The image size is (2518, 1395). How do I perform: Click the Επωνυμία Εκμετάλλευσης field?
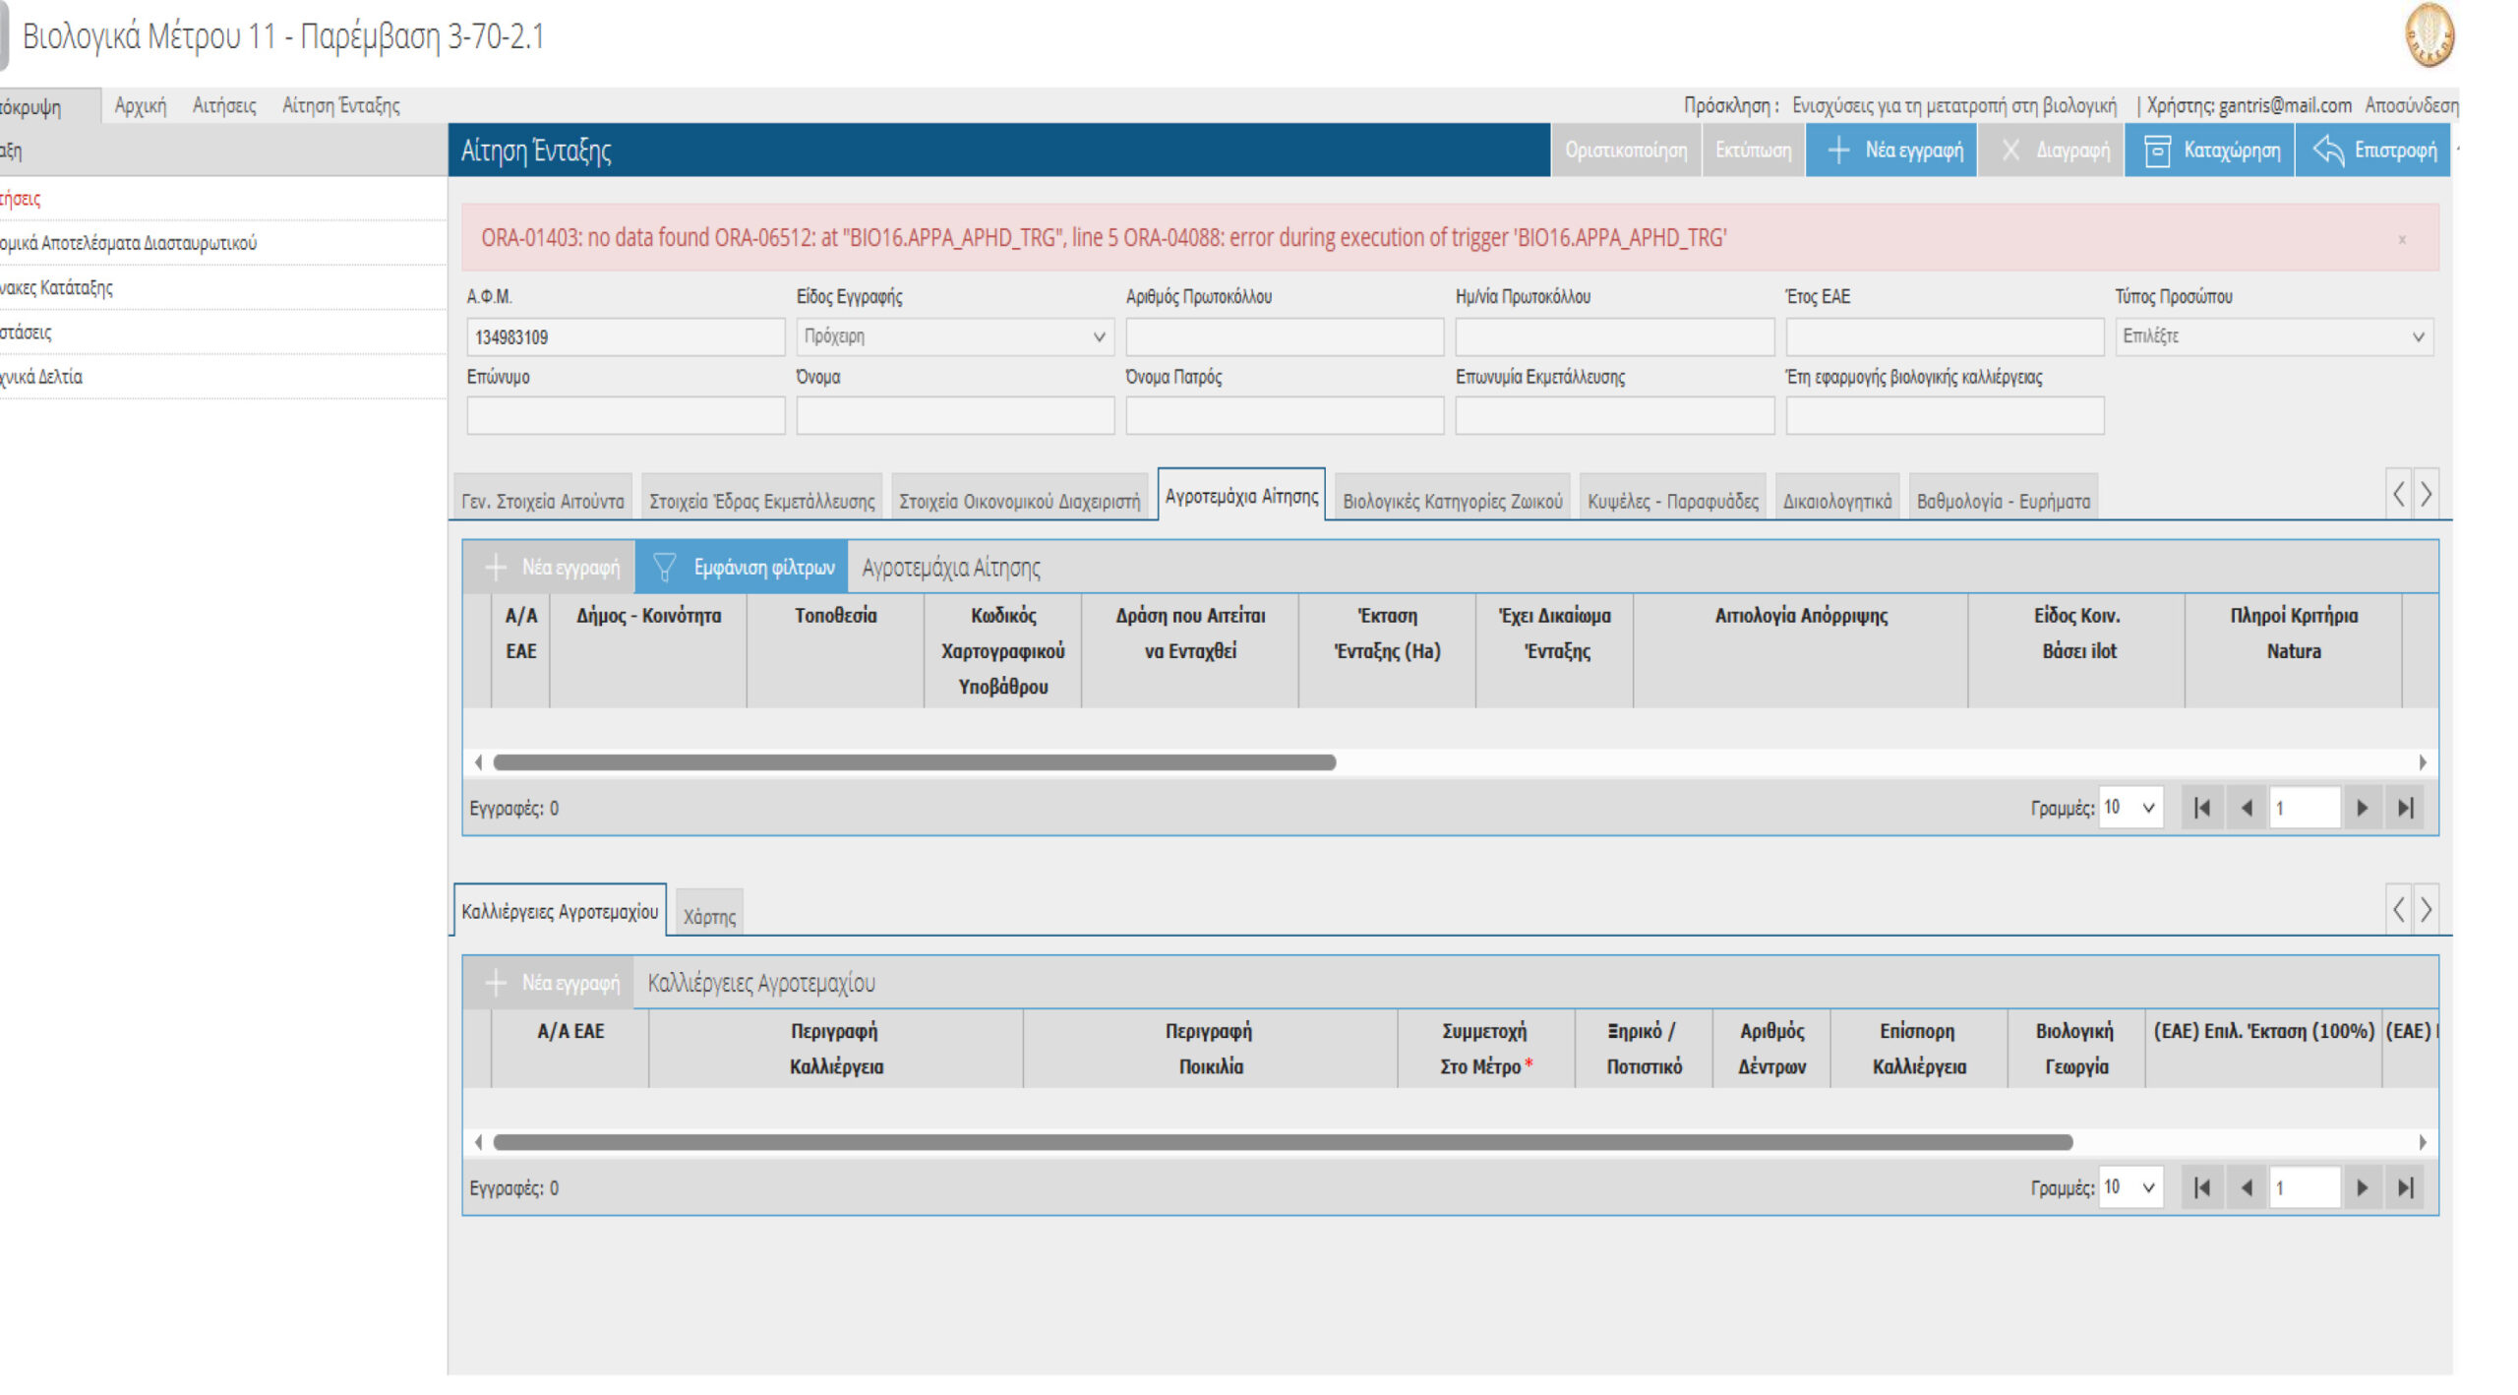[x=1615, y=416]
